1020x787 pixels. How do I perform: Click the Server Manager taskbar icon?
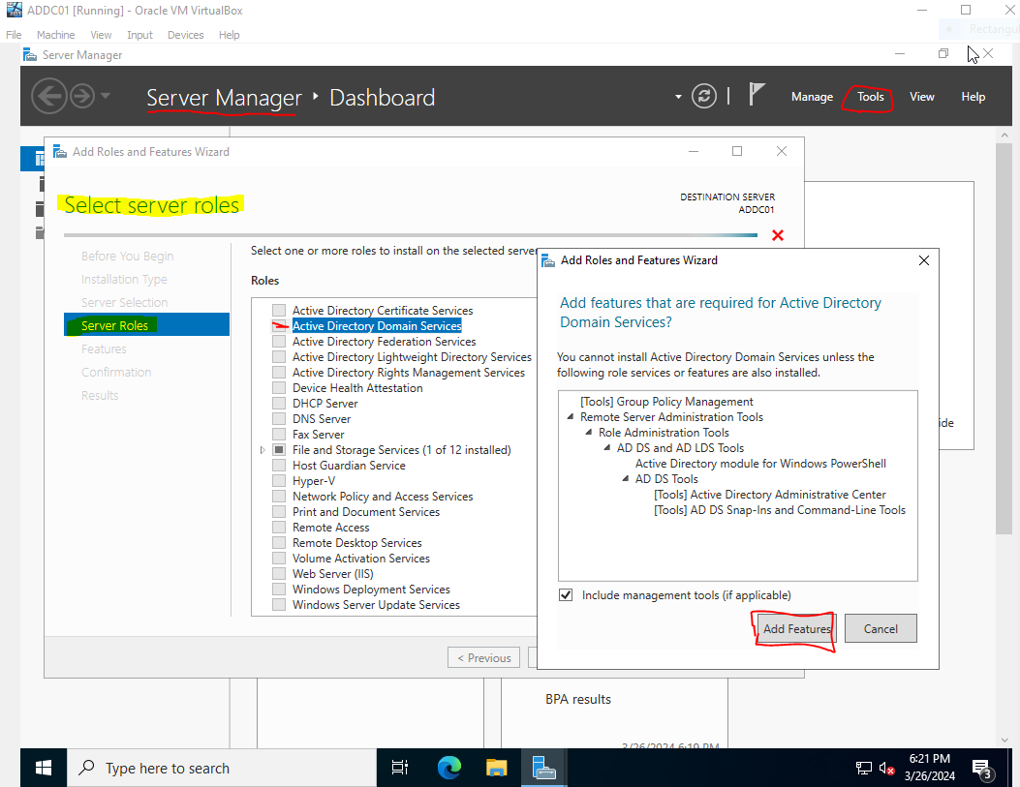click(543, 768)
